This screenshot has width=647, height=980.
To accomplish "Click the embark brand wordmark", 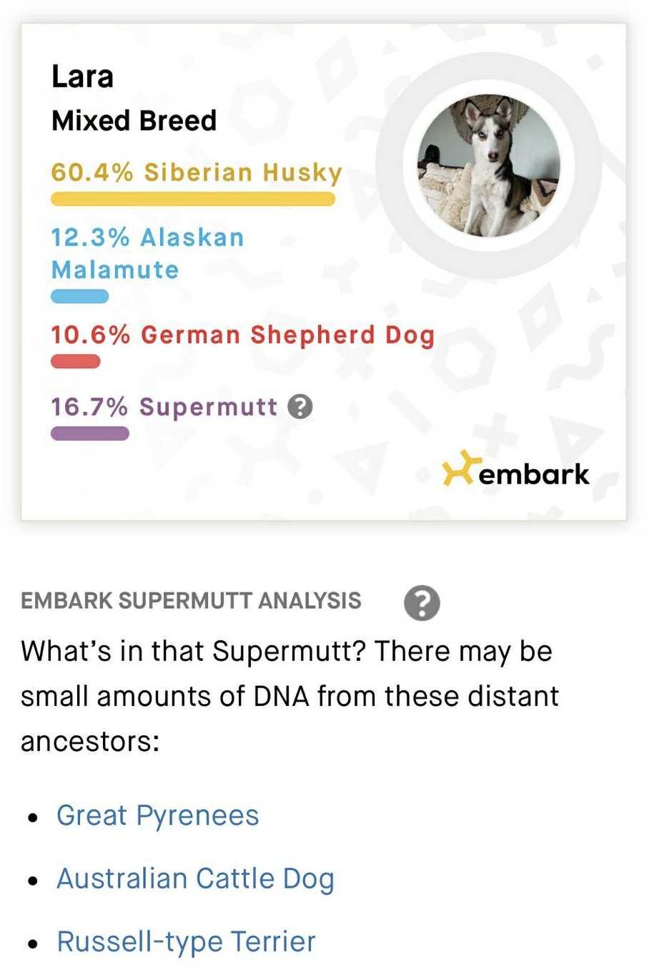I will pos(534,474).
